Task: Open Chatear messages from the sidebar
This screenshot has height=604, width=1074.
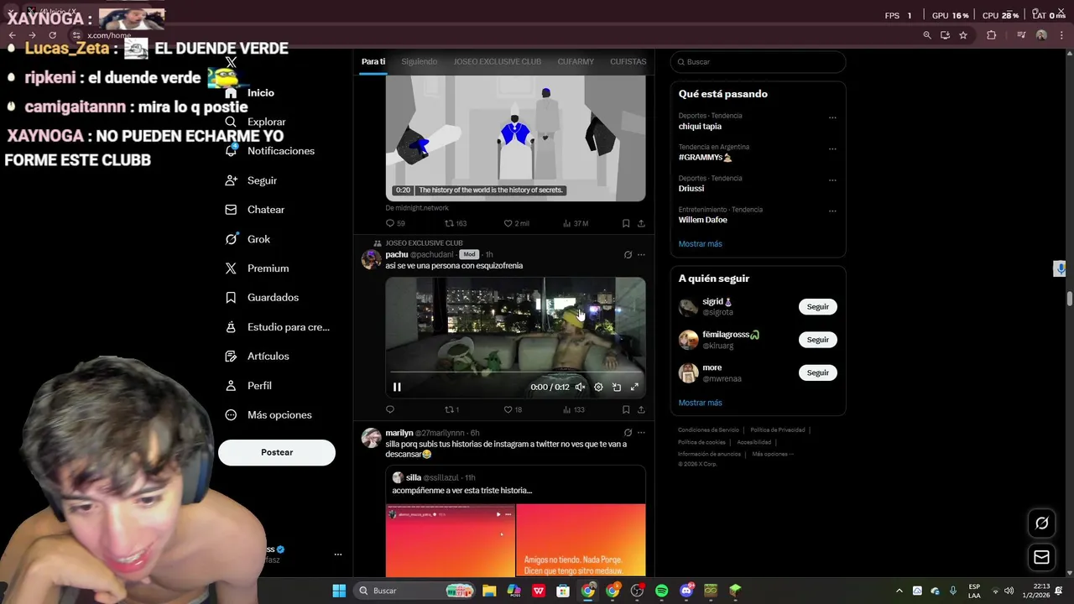Action: (255, 210)
